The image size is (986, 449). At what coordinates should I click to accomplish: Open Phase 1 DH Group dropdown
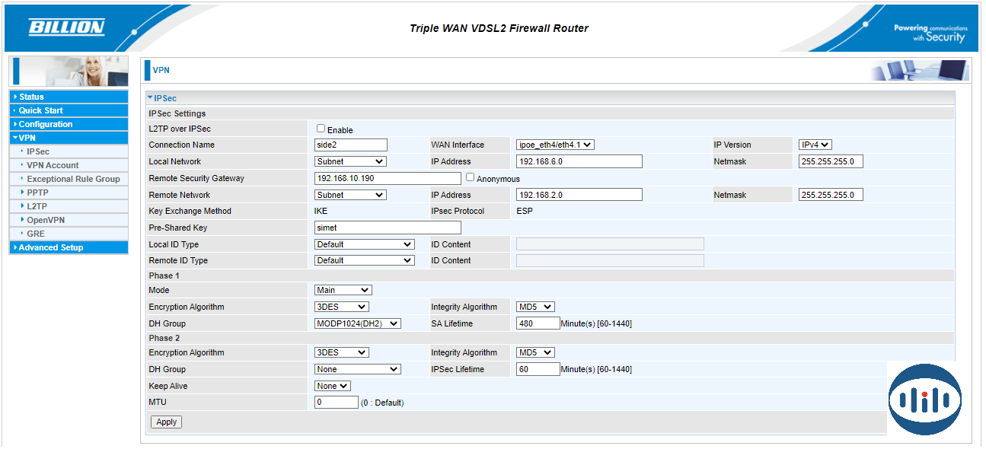(x=357, y=323)
